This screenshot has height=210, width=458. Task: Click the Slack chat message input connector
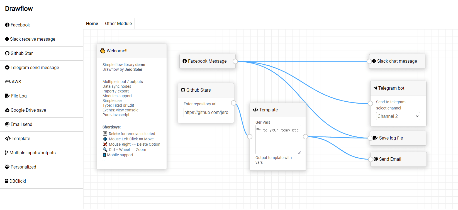pyautogui.click(x=369, y=61)
